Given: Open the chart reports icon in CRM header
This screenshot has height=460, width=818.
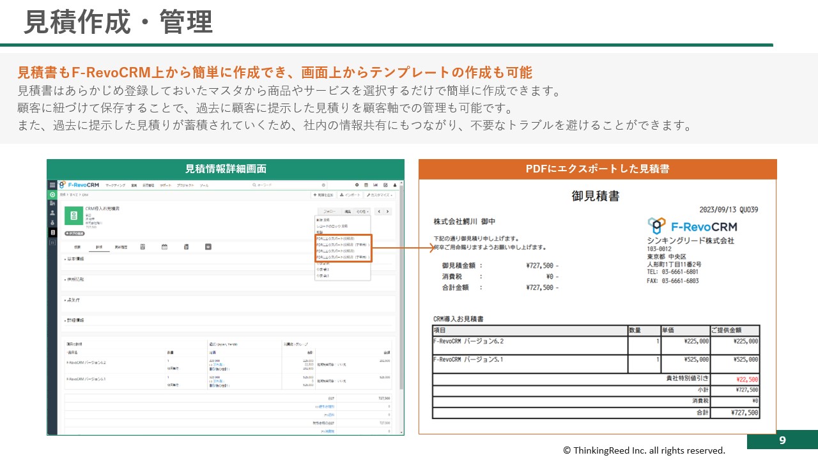Looking at the screenshot, I should pos(375,185).
